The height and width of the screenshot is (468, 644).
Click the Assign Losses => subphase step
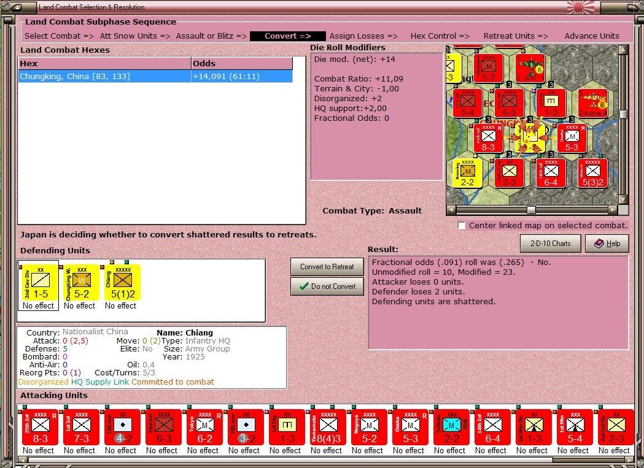pyautogui.click(x=363, y=36)
